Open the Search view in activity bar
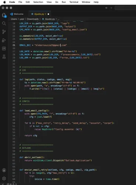The width and height of the screenshot is (136, 185). coord(4,23)
